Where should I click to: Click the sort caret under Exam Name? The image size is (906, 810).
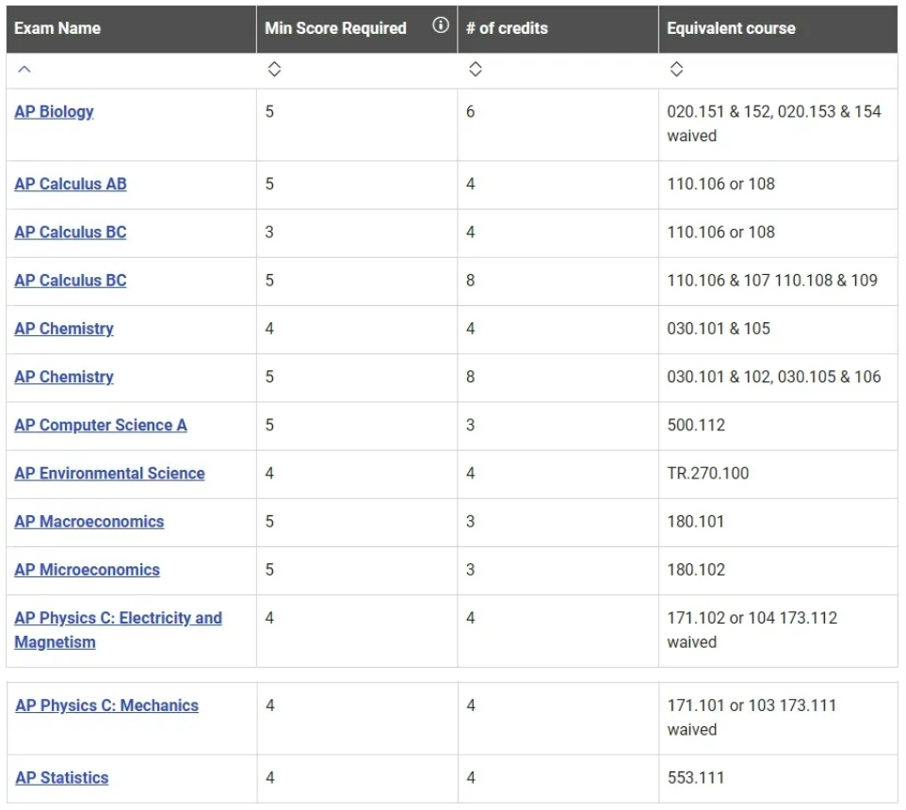tap(24, 70)
